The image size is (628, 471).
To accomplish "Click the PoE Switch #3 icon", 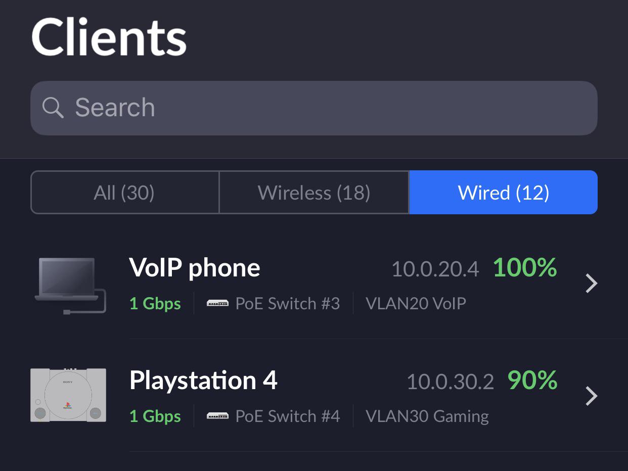I will 217,304.
